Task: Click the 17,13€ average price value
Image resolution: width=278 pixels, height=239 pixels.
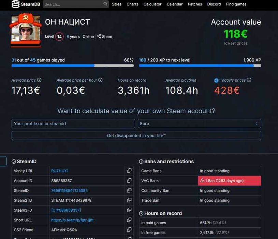Action: point(26,90)
